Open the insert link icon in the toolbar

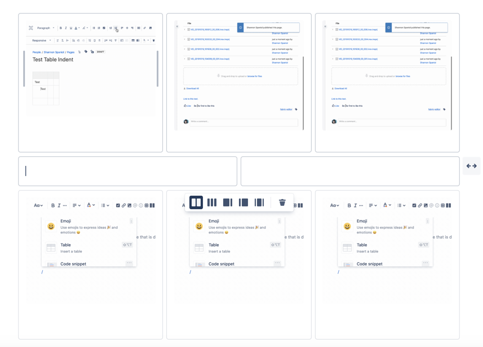tap(144, 28)
